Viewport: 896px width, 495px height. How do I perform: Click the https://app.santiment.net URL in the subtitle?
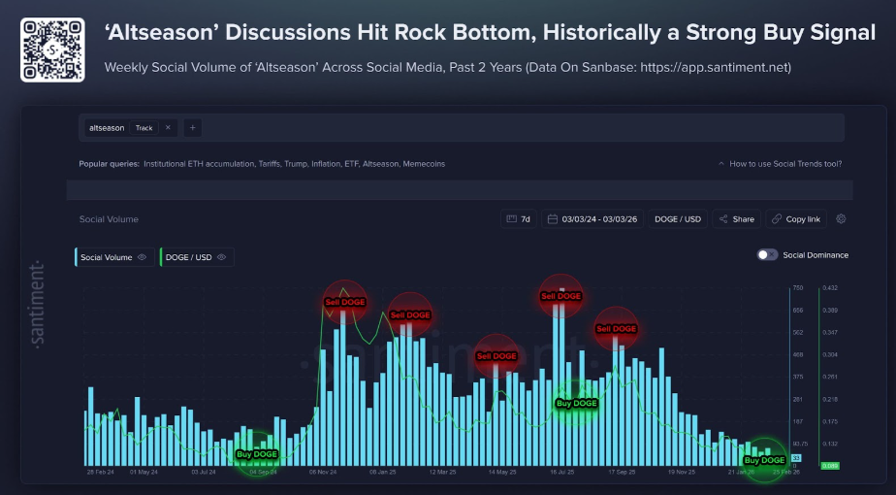tap(715, 68)
